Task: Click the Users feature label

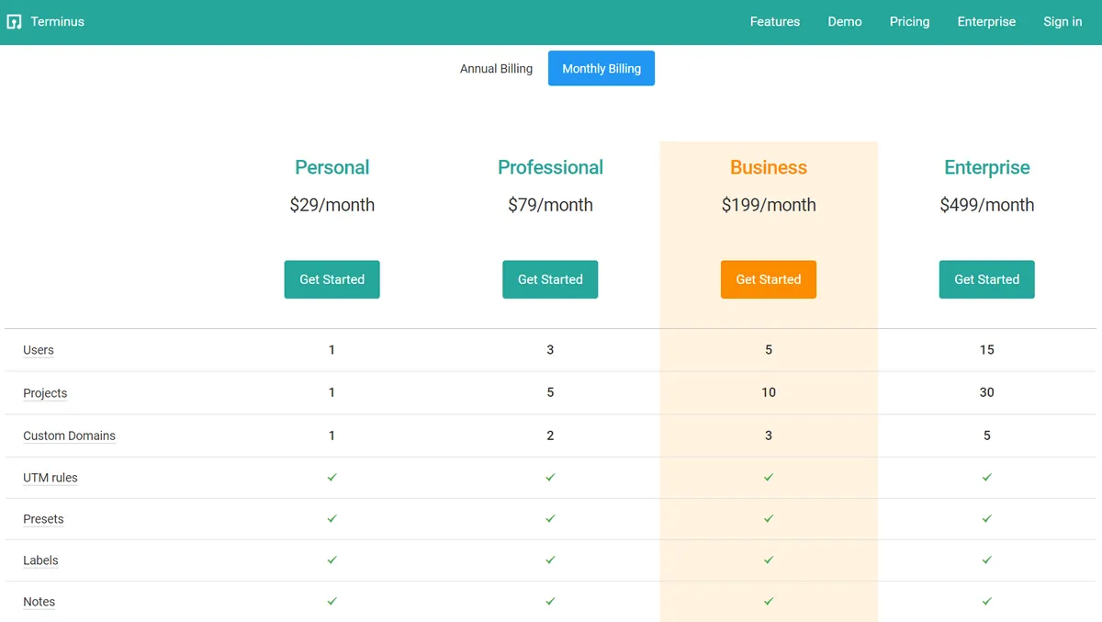Action: tap(39, 350)
